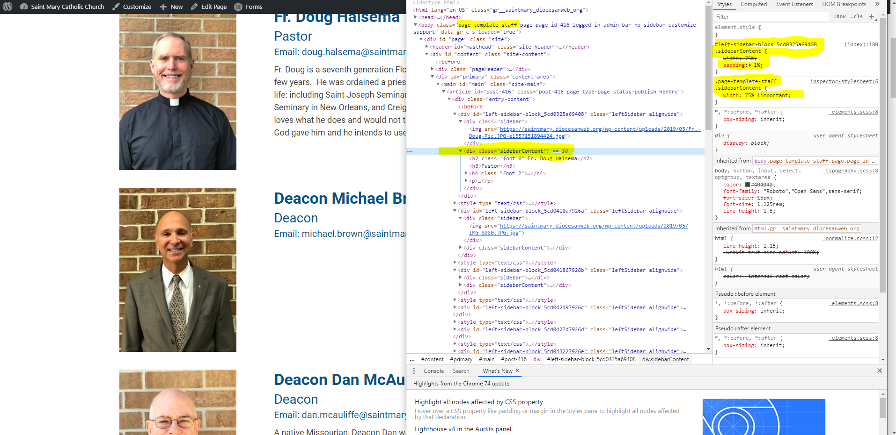This screenshot has height=435, width=896.
Task: Close the What's New drawer tab
Action: tap(517, 371)
